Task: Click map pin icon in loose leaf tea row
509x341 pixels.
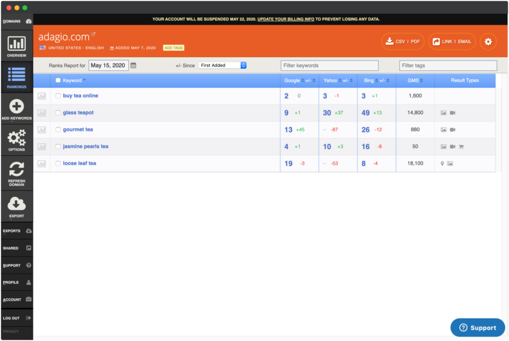Action: coord(442,164)
